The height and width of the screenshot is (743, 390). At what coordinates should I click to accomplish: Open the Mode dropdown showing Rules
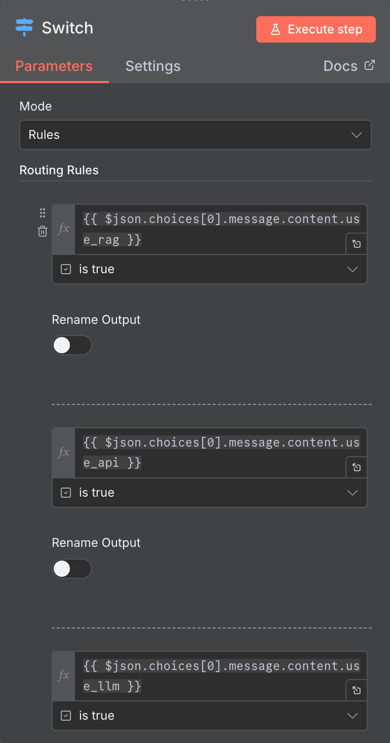[x=195, y=135]
